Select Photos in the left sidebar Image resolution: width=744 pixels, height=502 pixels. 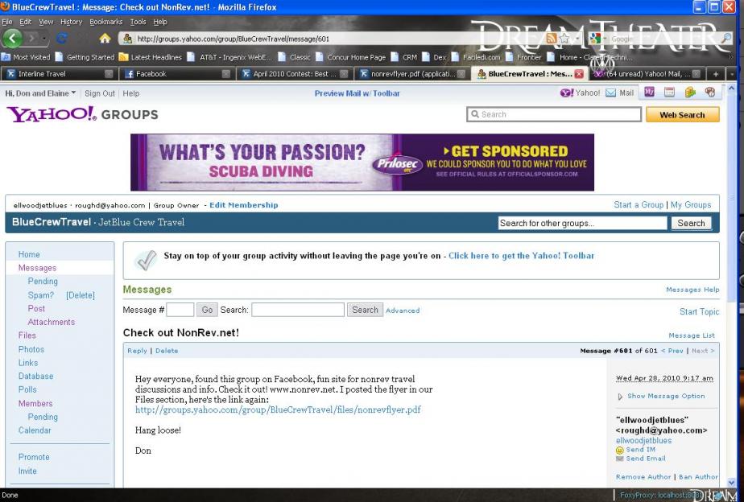click(x=31, y=349)
